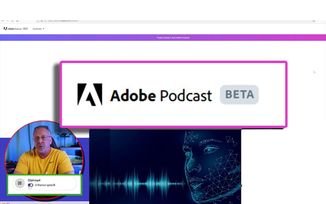
Task: Toggle the Enhance speech switch
Action: pos(31,185)
